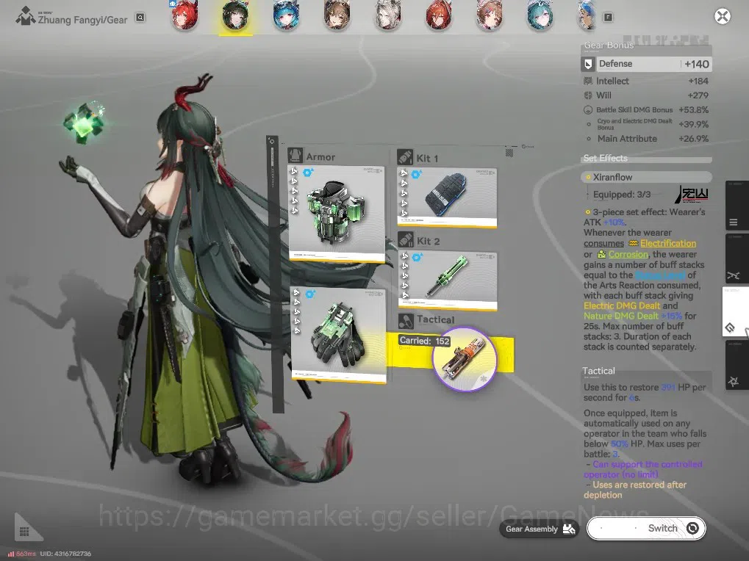Click the Defense '+140' value
Screen dimensions: 749x561
(x=697, y=64)
